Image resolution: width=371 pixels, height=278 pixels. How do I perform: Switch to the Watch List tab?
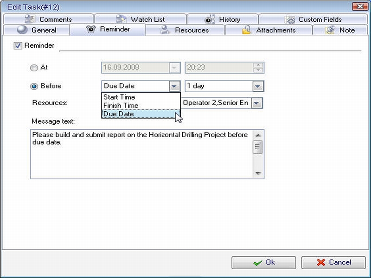coord(141,19)
